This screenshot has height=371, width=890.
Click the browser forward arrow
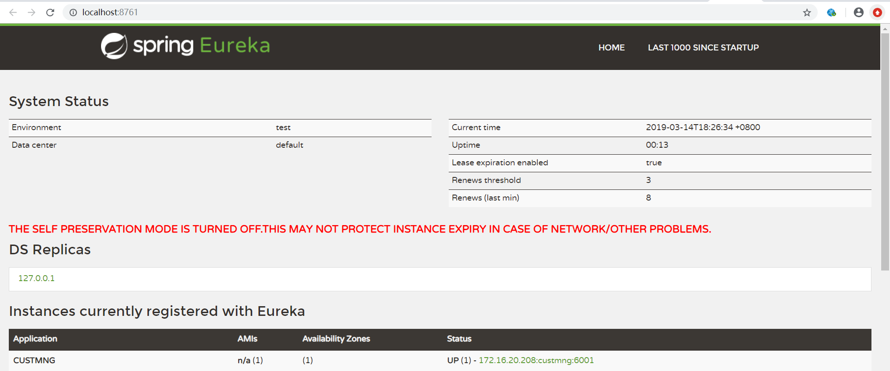[32, 13]
